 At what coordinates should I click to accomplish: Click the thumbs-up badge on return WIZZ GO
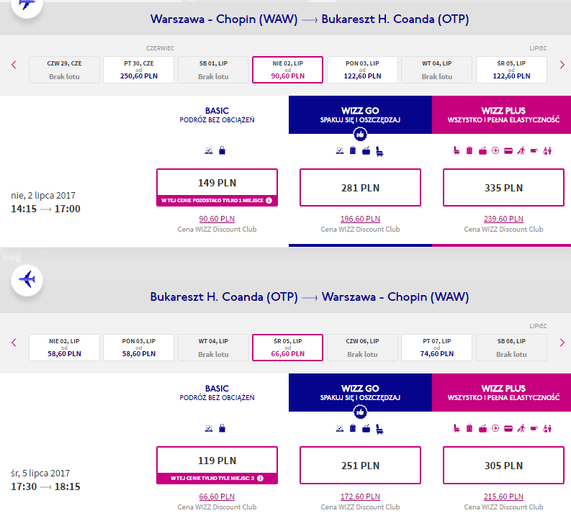pyautogui.click(x=360, y=412)
